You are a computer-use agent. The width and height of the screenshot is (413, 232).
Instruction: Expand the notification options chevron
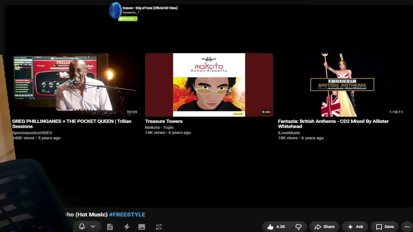[x=93, y=227]
